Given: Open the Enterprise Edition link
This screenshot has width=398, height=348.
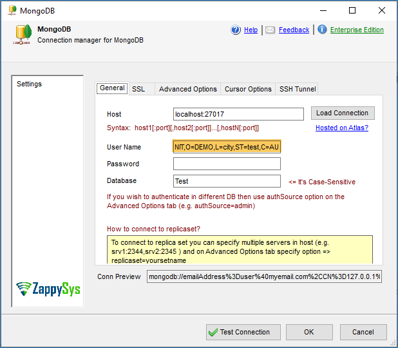Looking at the screenshot, I should point(357,30).
